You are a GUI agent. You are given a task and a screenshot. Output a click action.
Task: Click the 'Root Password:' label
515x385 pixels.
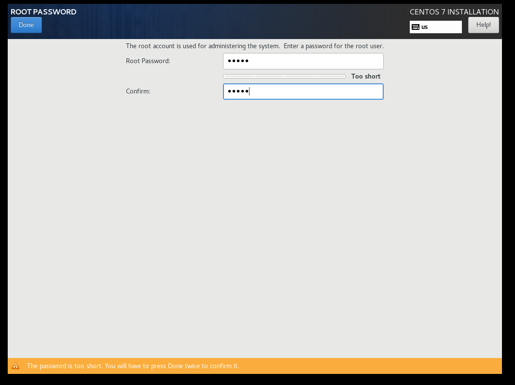[x=148, y=61]
